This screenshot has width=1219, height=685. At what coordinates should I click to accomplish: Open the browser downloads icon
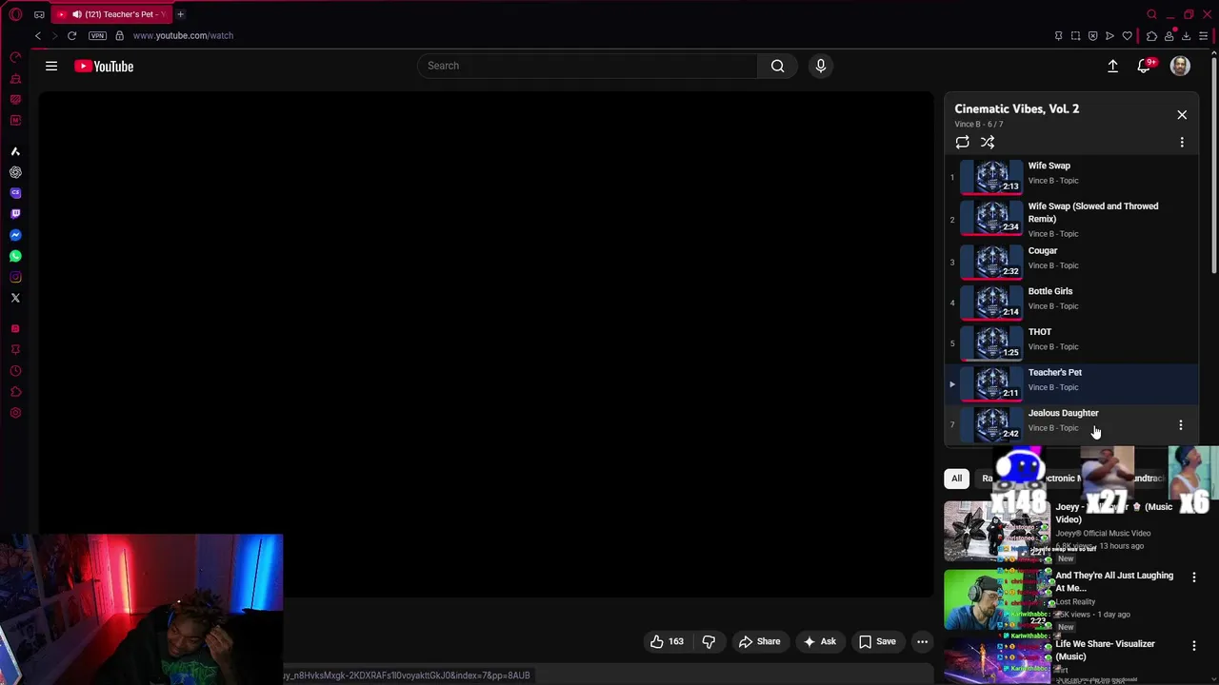[1186, 36]
